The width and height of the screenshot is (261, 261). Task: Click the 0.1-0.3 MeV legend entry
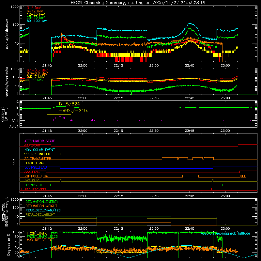pyautogui.click(x=37, y=70)
